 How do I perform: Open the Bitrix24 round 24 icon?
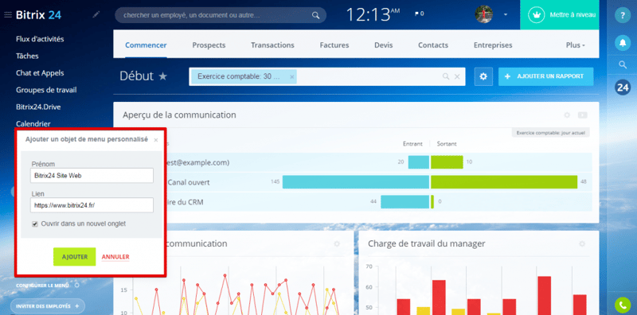(x=622, y=87)
